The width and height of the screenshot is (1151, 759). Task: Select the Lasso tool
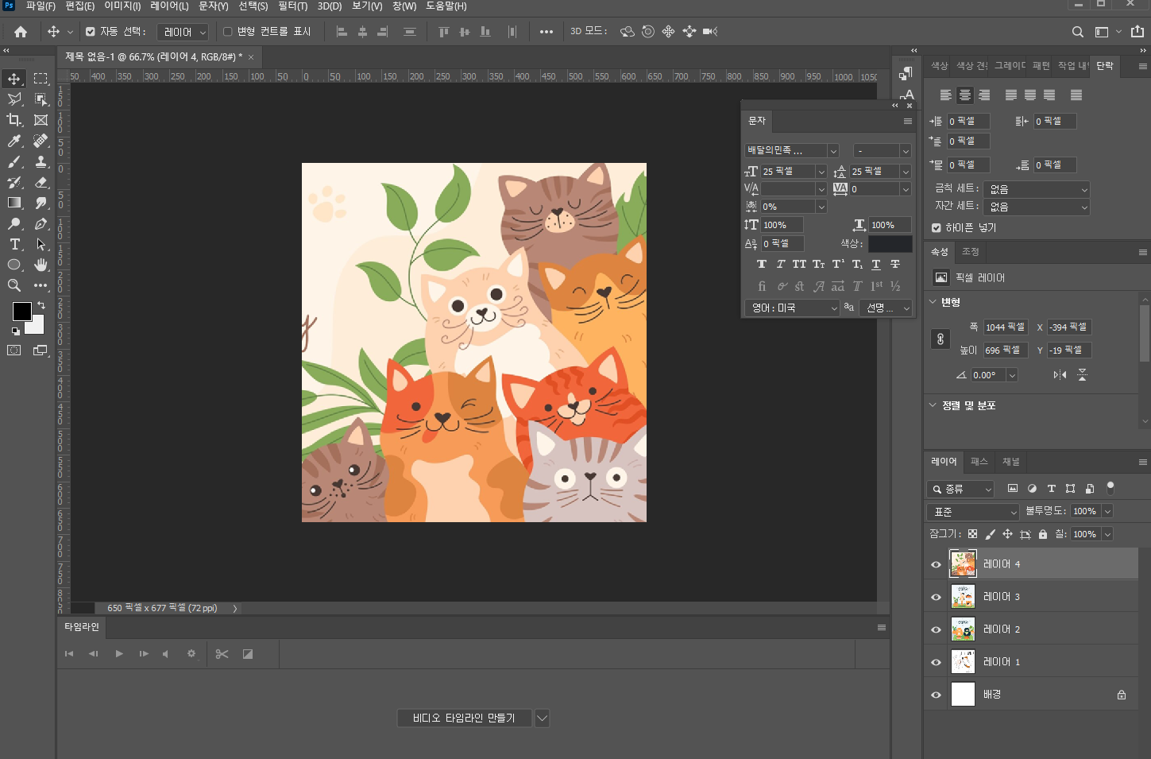(14, 99)
